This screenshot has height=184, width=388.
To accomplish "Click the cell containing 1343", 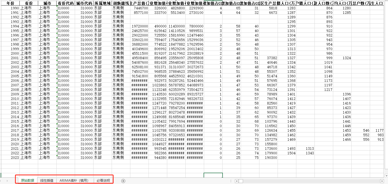I will click(305, 153).
